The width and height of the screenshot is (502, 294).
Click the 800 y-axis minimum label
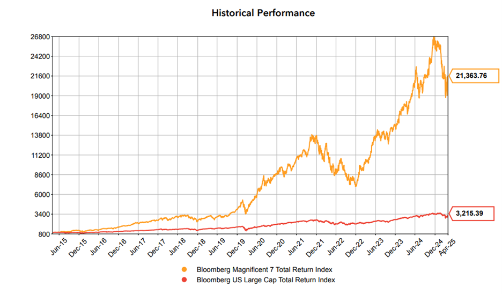45,234
